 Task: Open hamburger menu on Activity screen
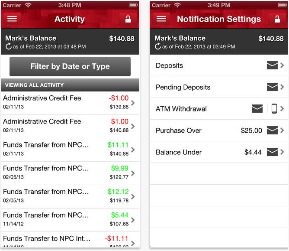pyautogui.click(x=12, y=19)
